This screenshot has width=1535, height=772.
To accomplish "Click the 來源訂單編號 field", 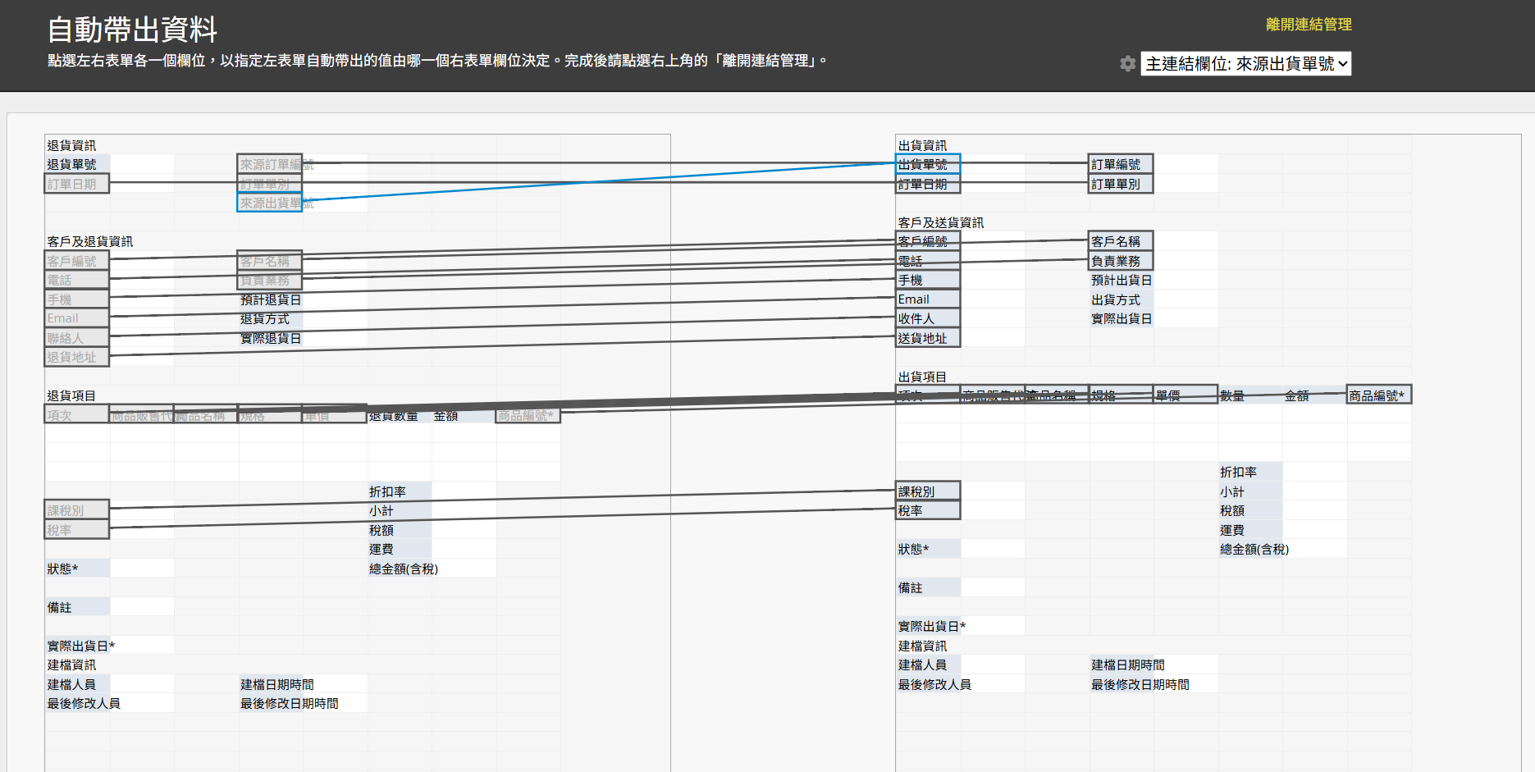I will [x=270, y=164].
